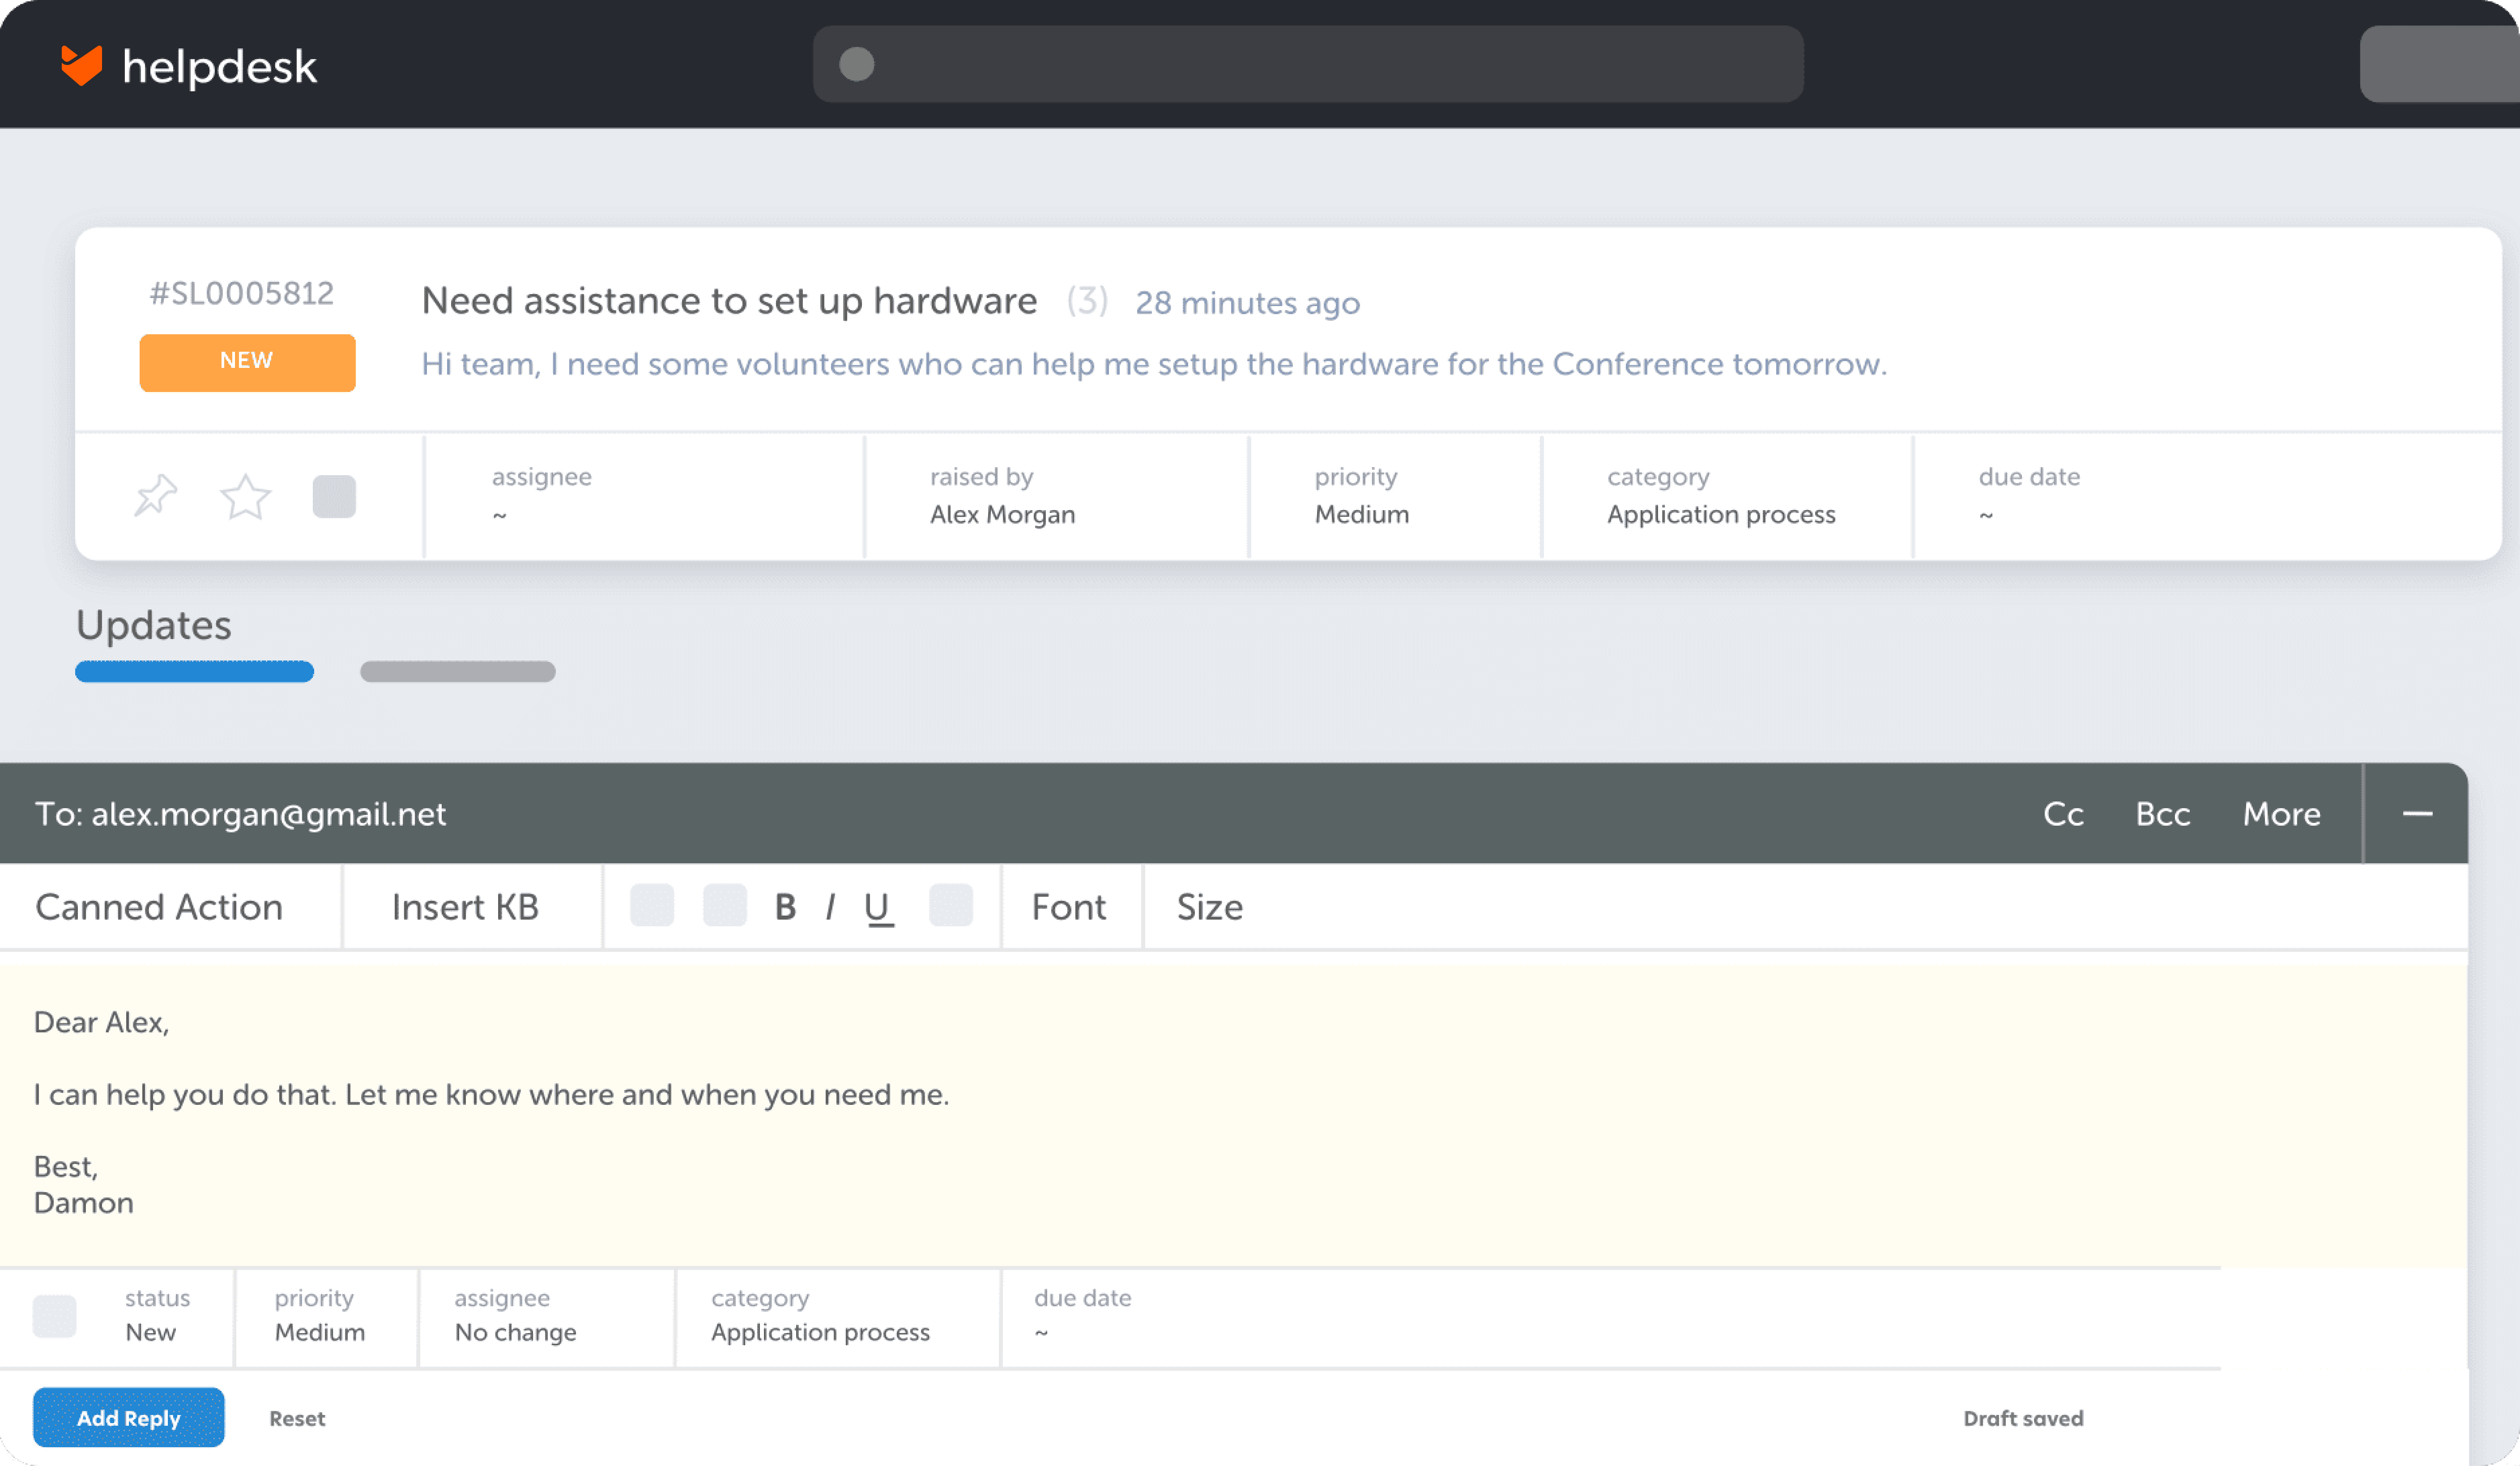
Task: Click the star priority icon on ticket
Action: [x=244, y=496]
